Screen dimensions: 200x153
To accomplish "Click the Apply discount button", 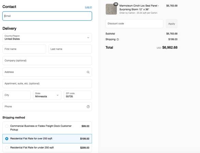I will point(171,24).
